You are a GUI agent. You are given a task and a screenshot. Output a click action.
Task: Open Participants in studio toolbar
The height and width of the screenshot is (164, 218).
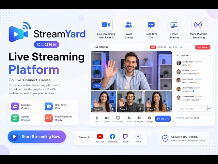(139, 119)
